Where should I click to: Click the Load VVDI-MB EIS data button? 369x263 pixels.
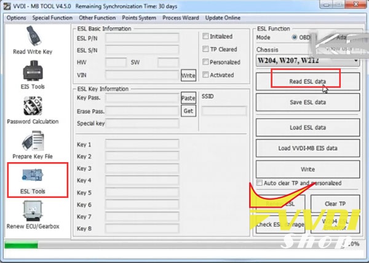click(x=307, y=148)
